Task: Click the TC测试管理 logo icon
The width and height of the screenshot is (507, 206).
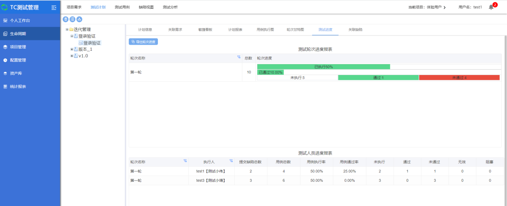Action: [x=5, y=8]
